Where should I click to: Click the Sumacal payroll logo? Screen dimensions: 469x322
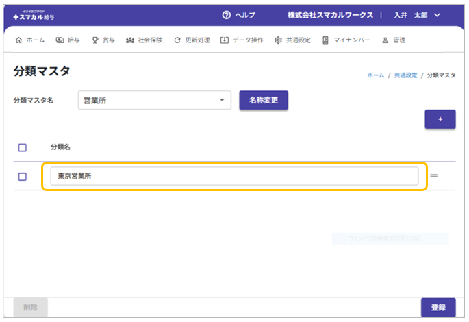tap(34, 15)
